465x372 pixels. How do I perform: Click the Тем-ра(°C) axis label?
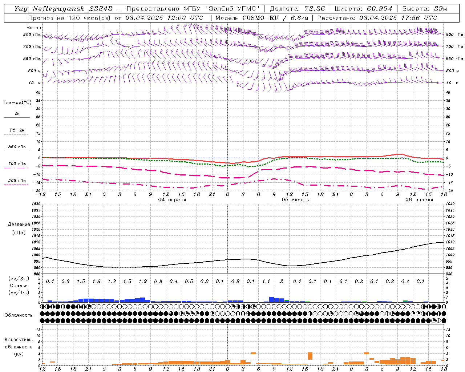17,103
